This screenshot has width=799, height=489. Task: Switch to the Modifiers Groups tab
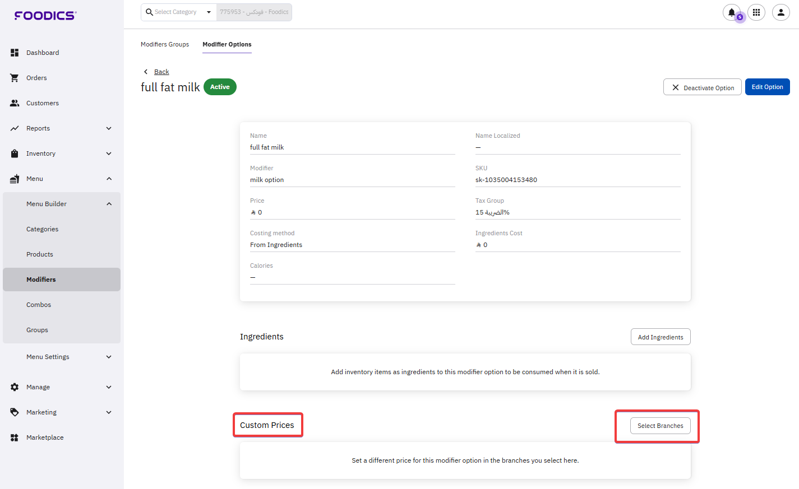click(x=165, y=44)
